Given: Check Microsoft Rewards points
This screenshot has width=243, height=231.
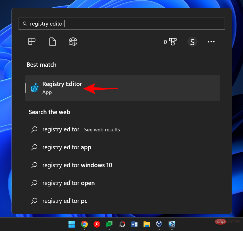Looking at the screenshot, I should point(170,42).
